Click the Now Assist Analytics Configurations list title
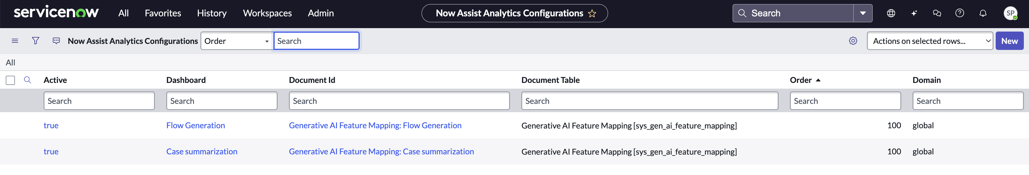1029x175 pixels. pos(133,41)
